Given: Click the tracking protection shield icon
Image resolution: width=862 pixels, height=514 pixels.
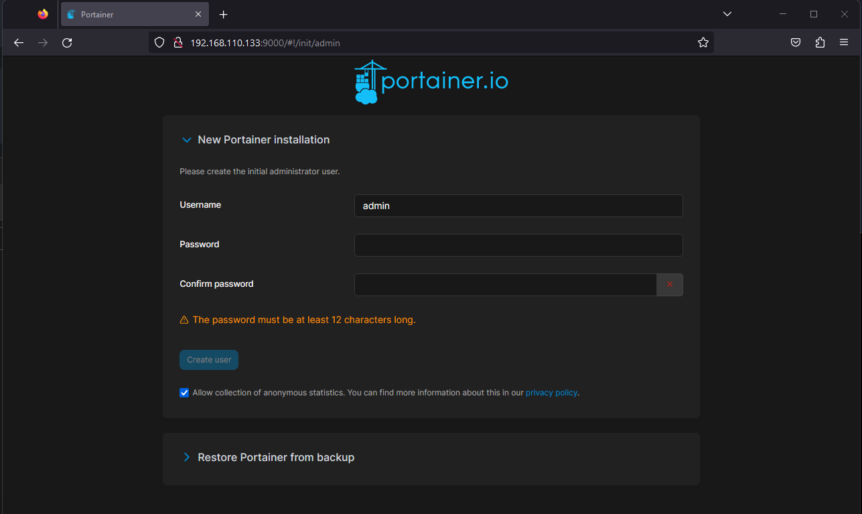Looking at the screenshot, I should click(159, 43).
